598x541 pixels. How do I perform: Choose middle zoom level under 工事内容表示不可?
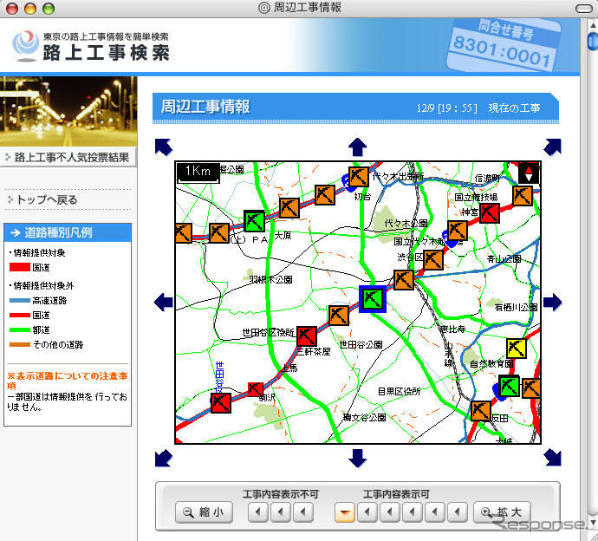click(x=280, y=512)
